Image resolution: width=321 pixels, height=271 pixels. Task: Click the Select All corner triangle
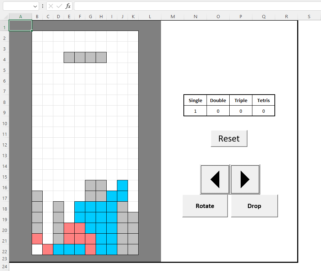pos(6,17)
